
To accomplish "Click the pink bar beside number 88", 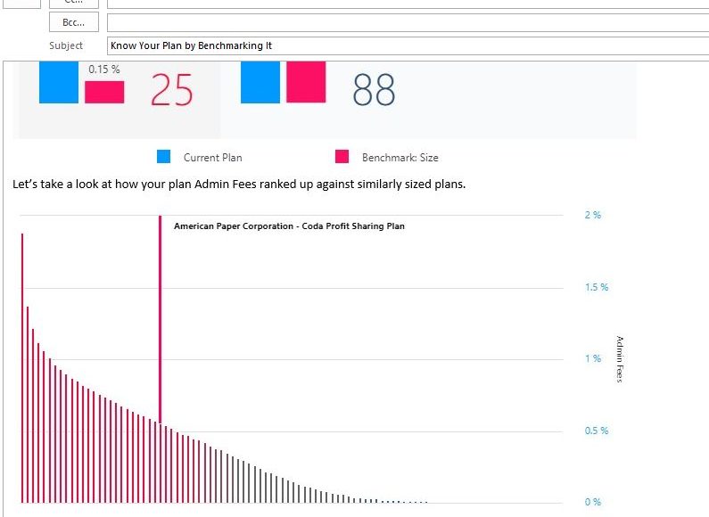I will 305,82.
